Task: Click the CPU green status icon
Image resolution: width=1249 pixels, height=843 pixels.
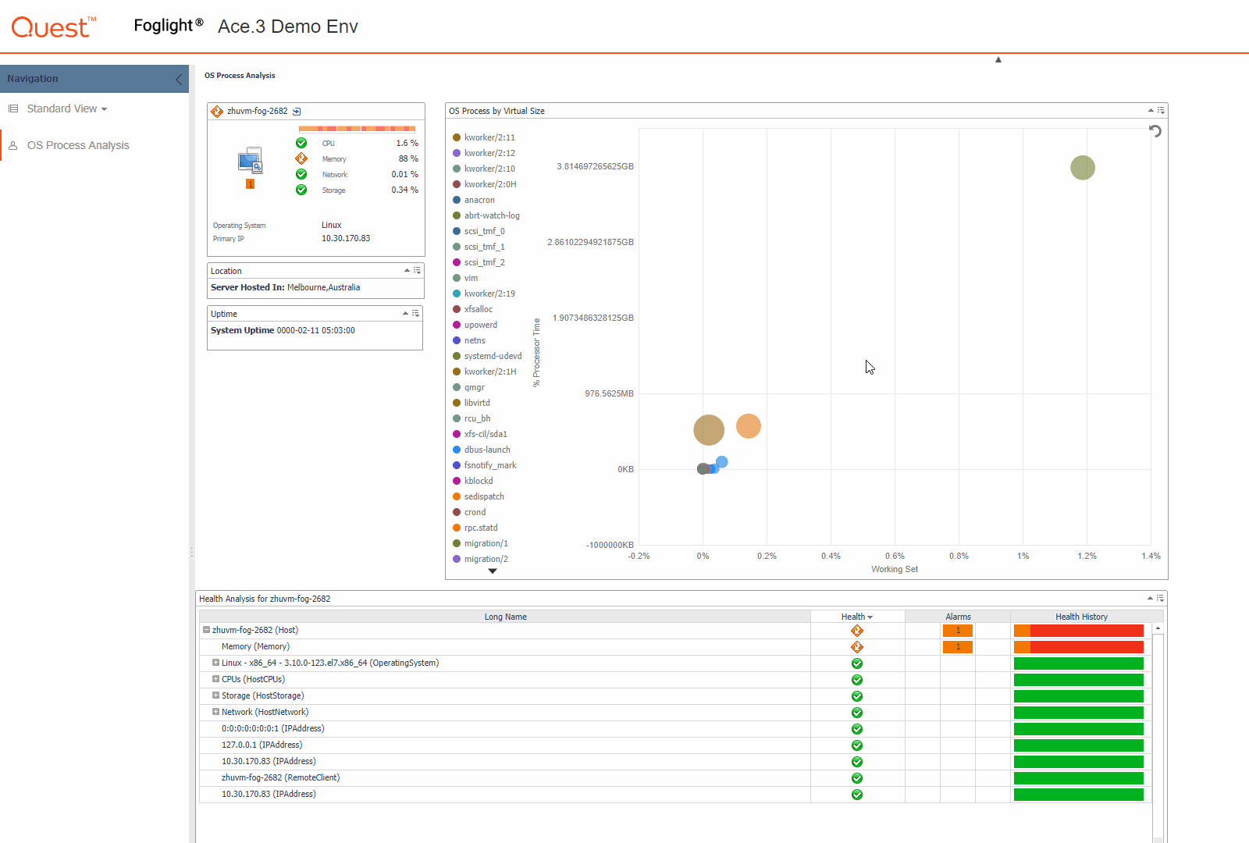Action: click(x=301, y=143)
